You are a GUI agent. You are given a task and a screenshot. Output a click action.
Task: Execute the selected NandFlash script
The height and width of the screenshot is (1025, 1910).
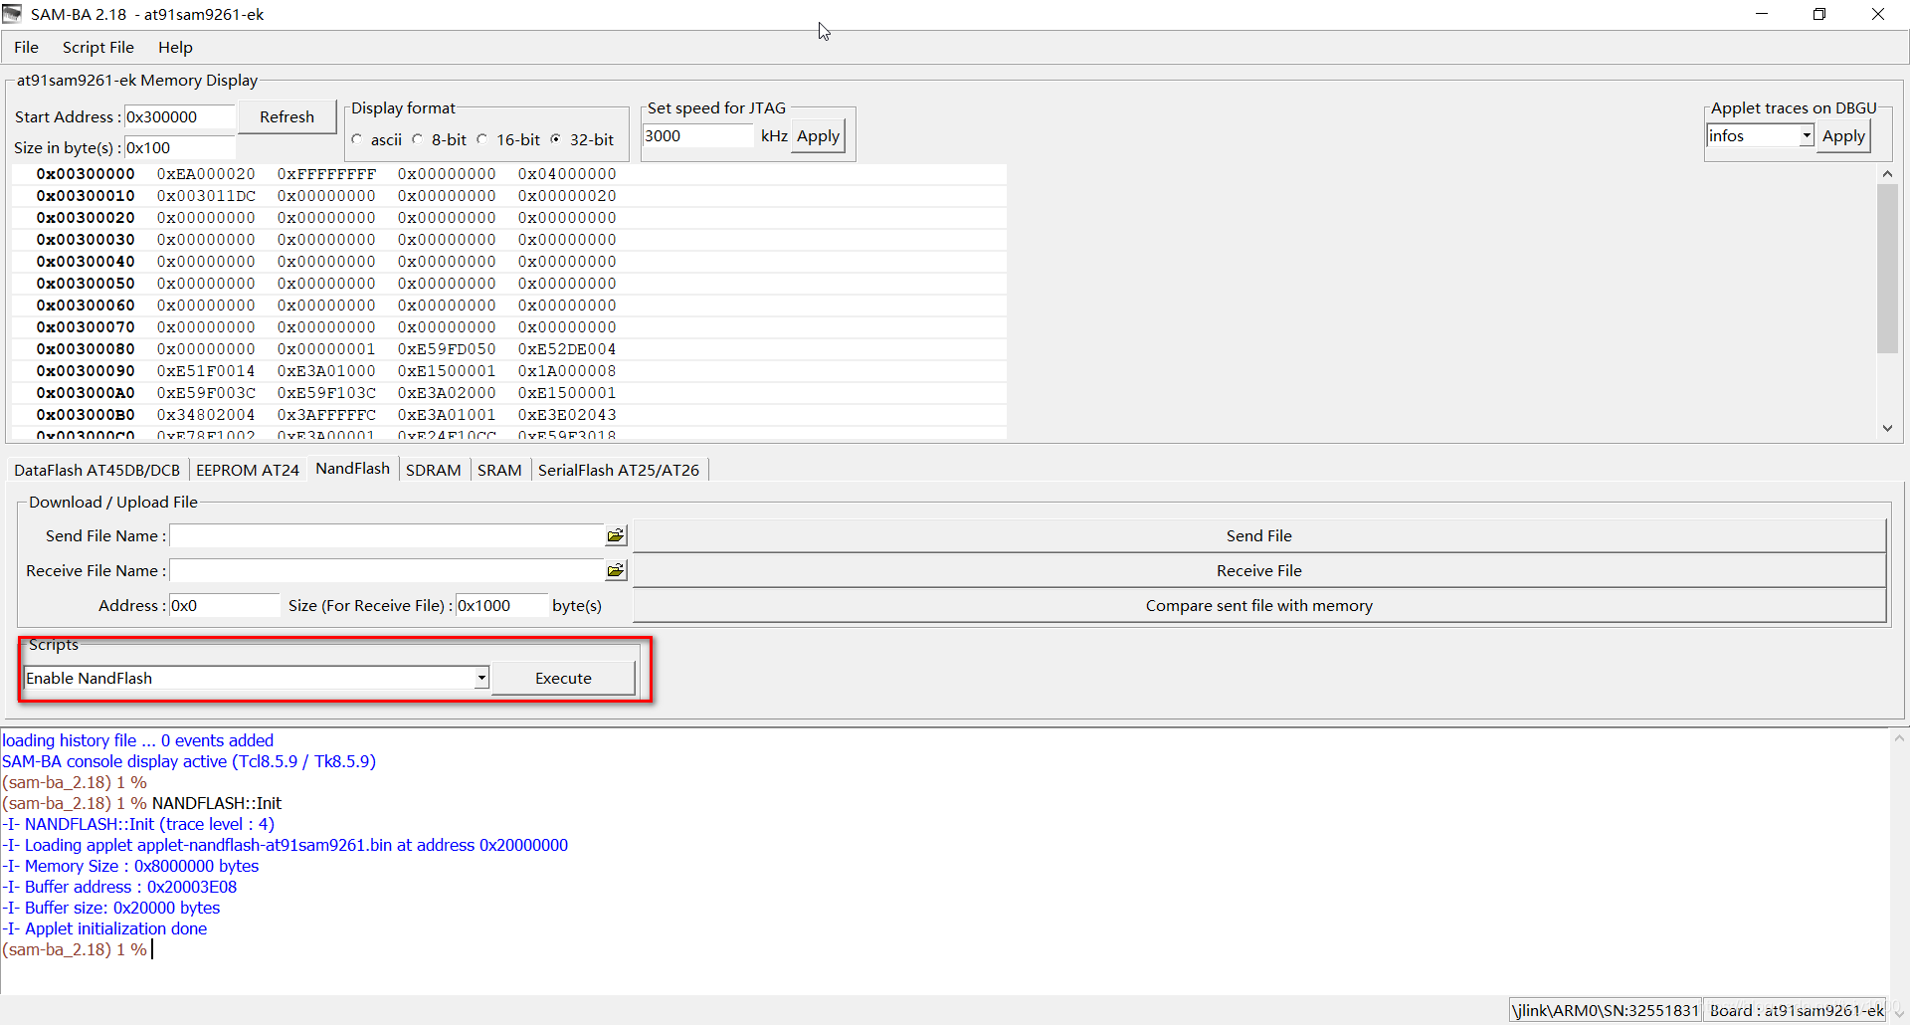(563, 678)
